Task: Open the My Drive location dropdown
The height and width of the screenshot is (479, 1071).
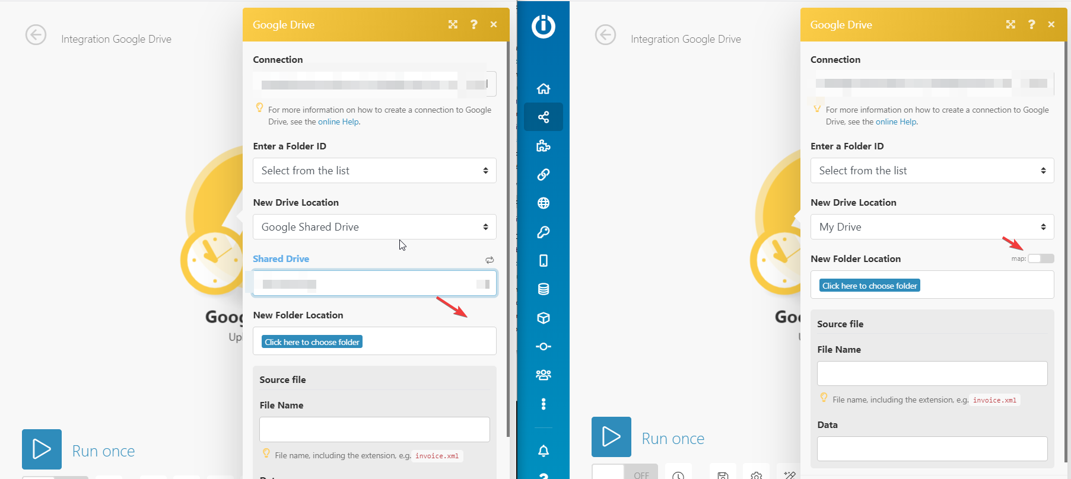Action: [x=932, y=227]
